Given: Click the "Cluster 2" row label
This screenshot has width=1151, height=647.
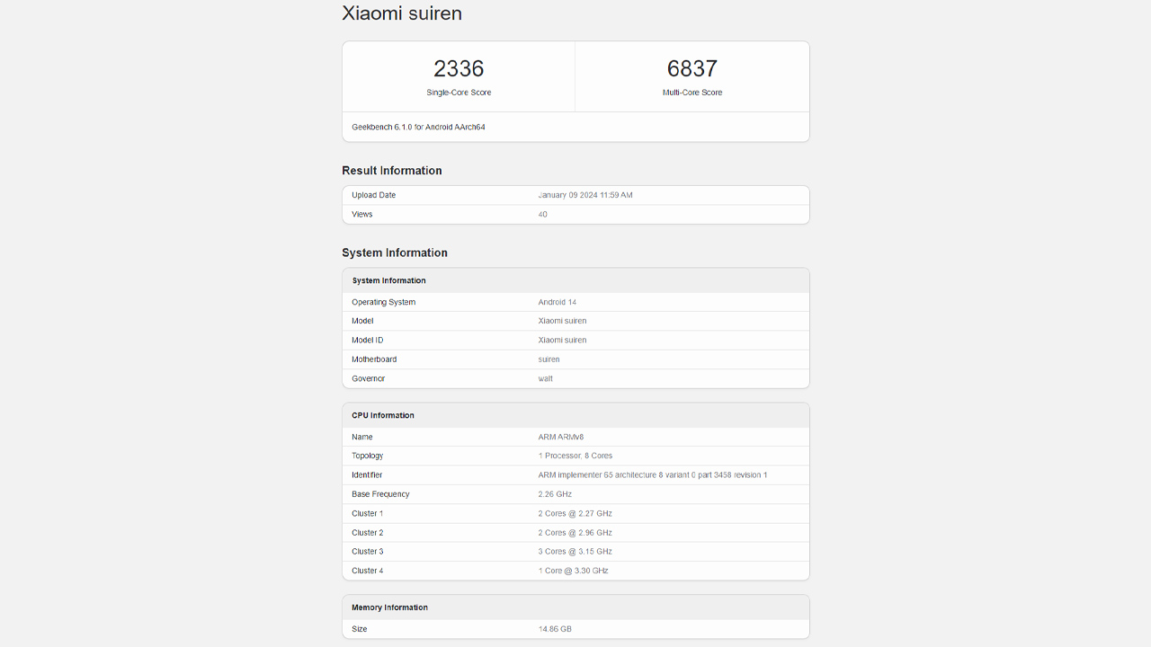Looking at the screenshot, I should click(x=368, y=533).
